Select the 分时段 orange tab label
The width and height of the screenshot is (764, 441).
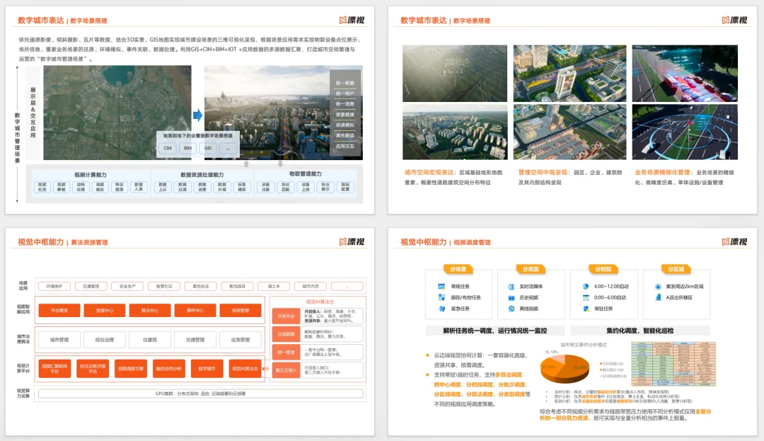click(603, 269)
